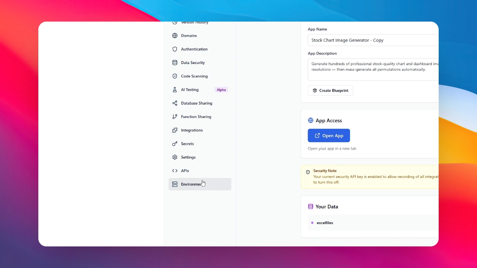Go to the APIs section

[x=200, y=171]
